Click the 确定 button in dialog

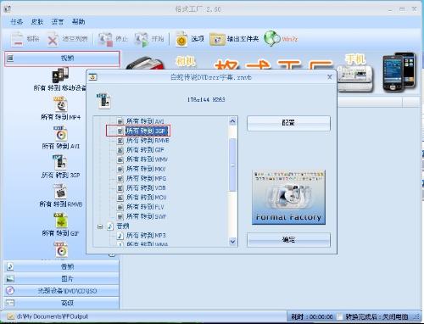[x=288, y=240]
